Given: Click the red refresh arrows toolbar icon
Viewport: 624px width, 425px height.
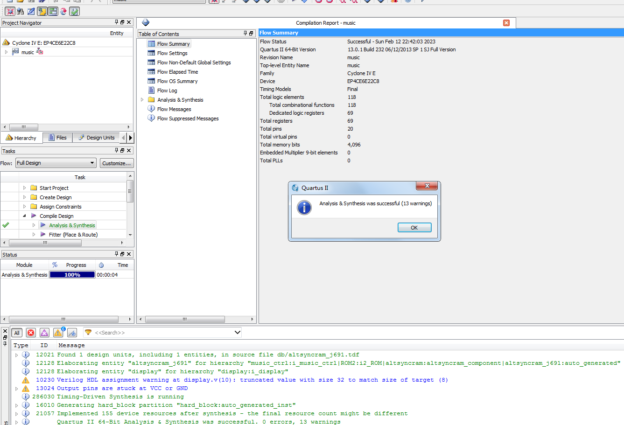Looking at the screenshot, I should click(63, 11).
